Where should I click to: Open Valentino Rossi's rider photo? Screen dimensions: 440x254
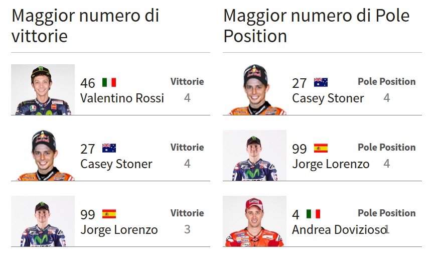pos(43,90)
